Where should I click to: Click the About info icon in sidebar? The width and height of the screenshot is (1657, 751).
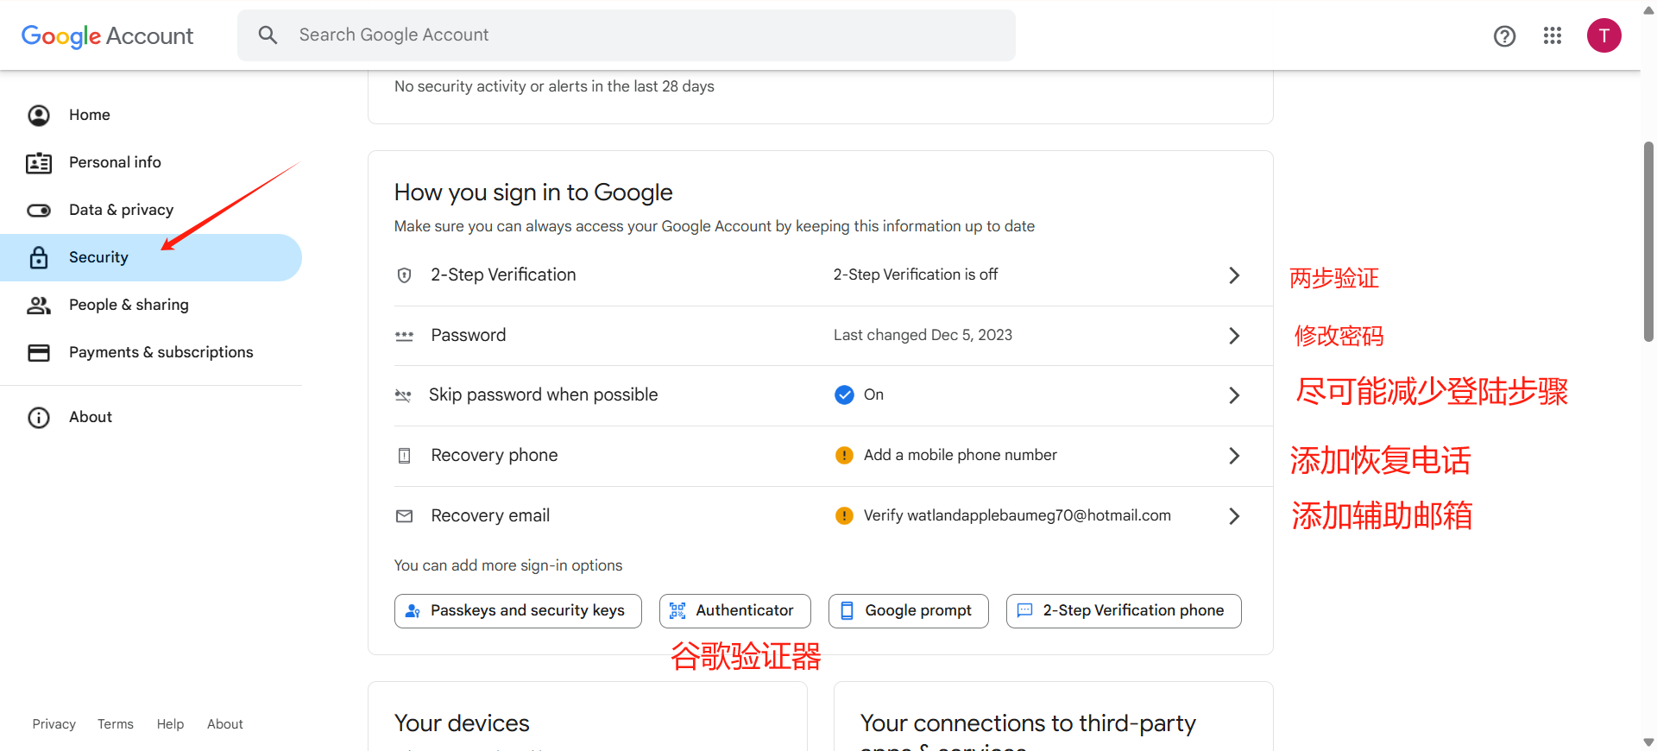click(39, 418)
